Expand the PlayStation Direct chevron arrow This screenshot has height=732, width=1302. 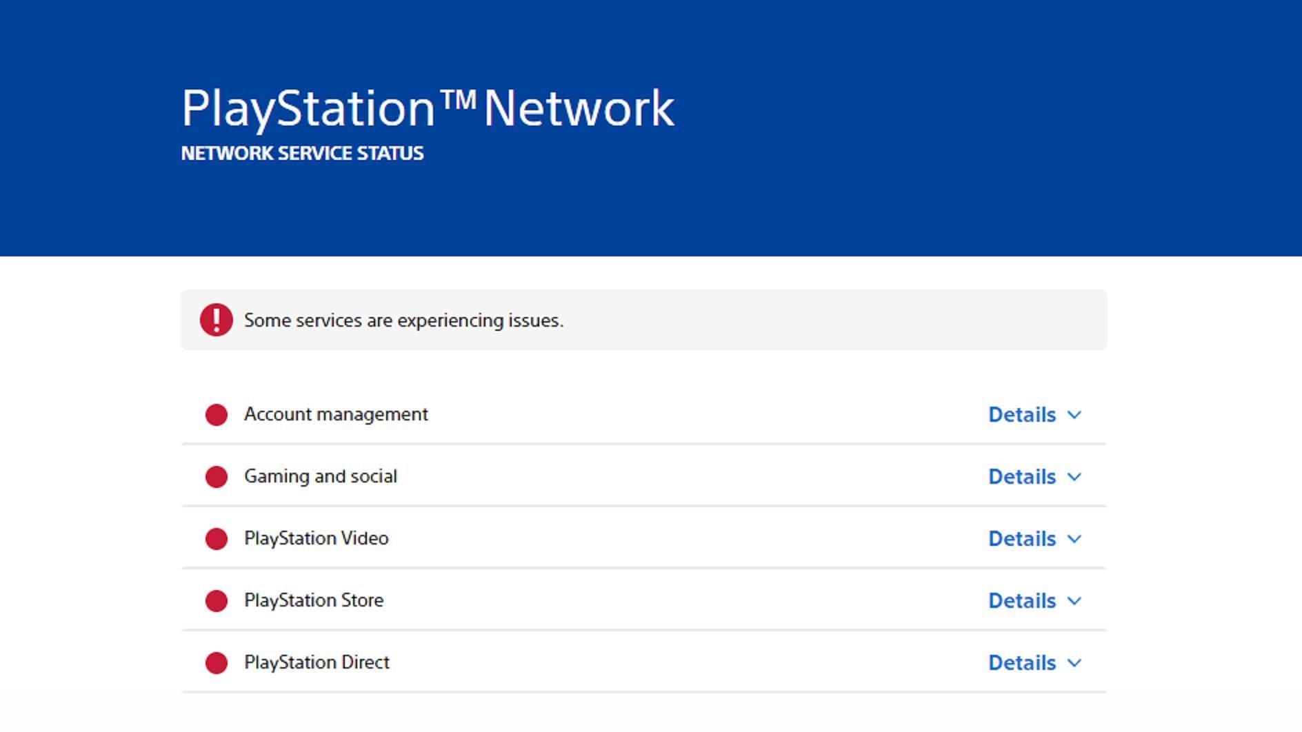(1074, 663)
